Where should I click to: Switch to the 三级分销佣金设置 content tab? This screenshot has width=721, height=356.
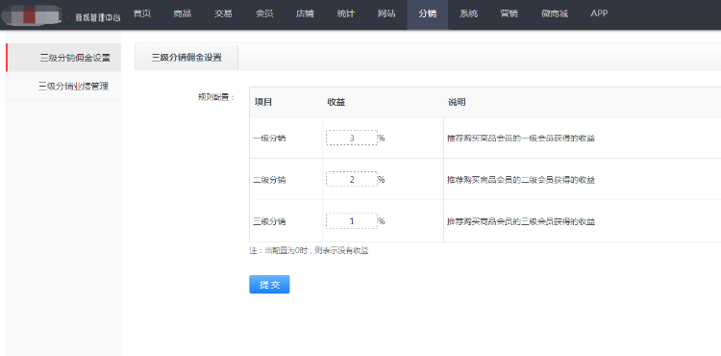tap(186, 58)
